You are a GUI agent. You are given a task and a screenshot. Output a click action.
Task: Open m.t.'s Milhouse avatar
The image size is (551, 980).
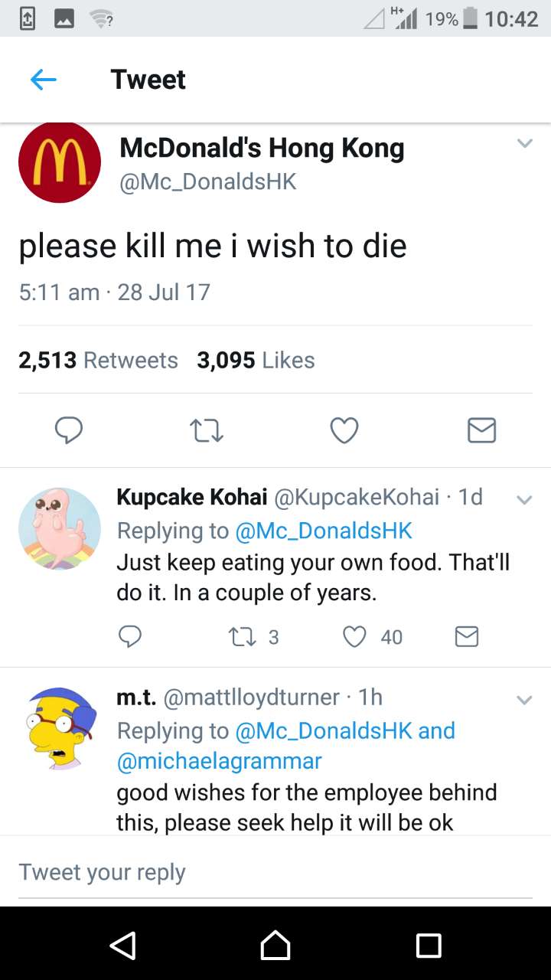tap(60, 728)
